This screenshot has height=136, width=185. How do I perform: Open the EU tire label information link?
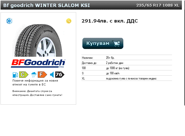click(x=35, y=83)
